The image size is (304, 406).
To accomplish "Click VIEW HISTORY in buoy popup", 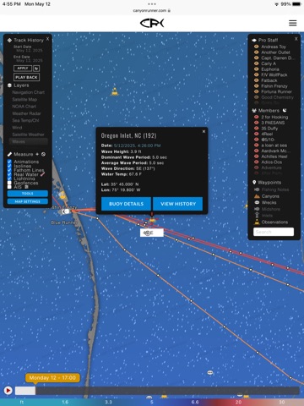I will pos(178,204).
